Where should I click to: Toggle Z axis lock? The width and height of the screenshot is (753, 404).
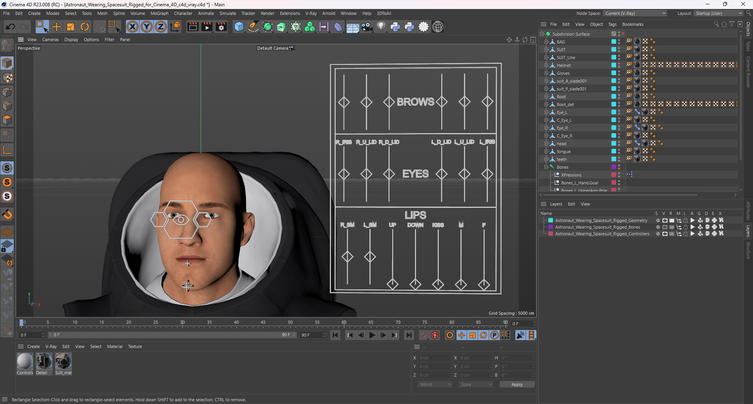[x=161, y=27]
